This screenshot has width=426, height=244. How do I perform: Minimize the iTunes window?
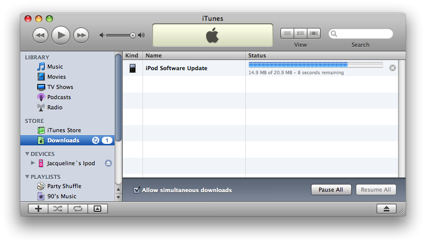(x=39, y=19)
